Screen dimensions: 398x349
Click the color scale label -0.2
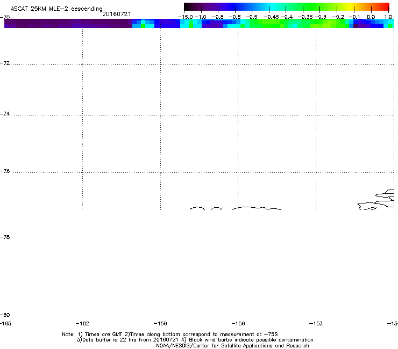pos(338,17)
